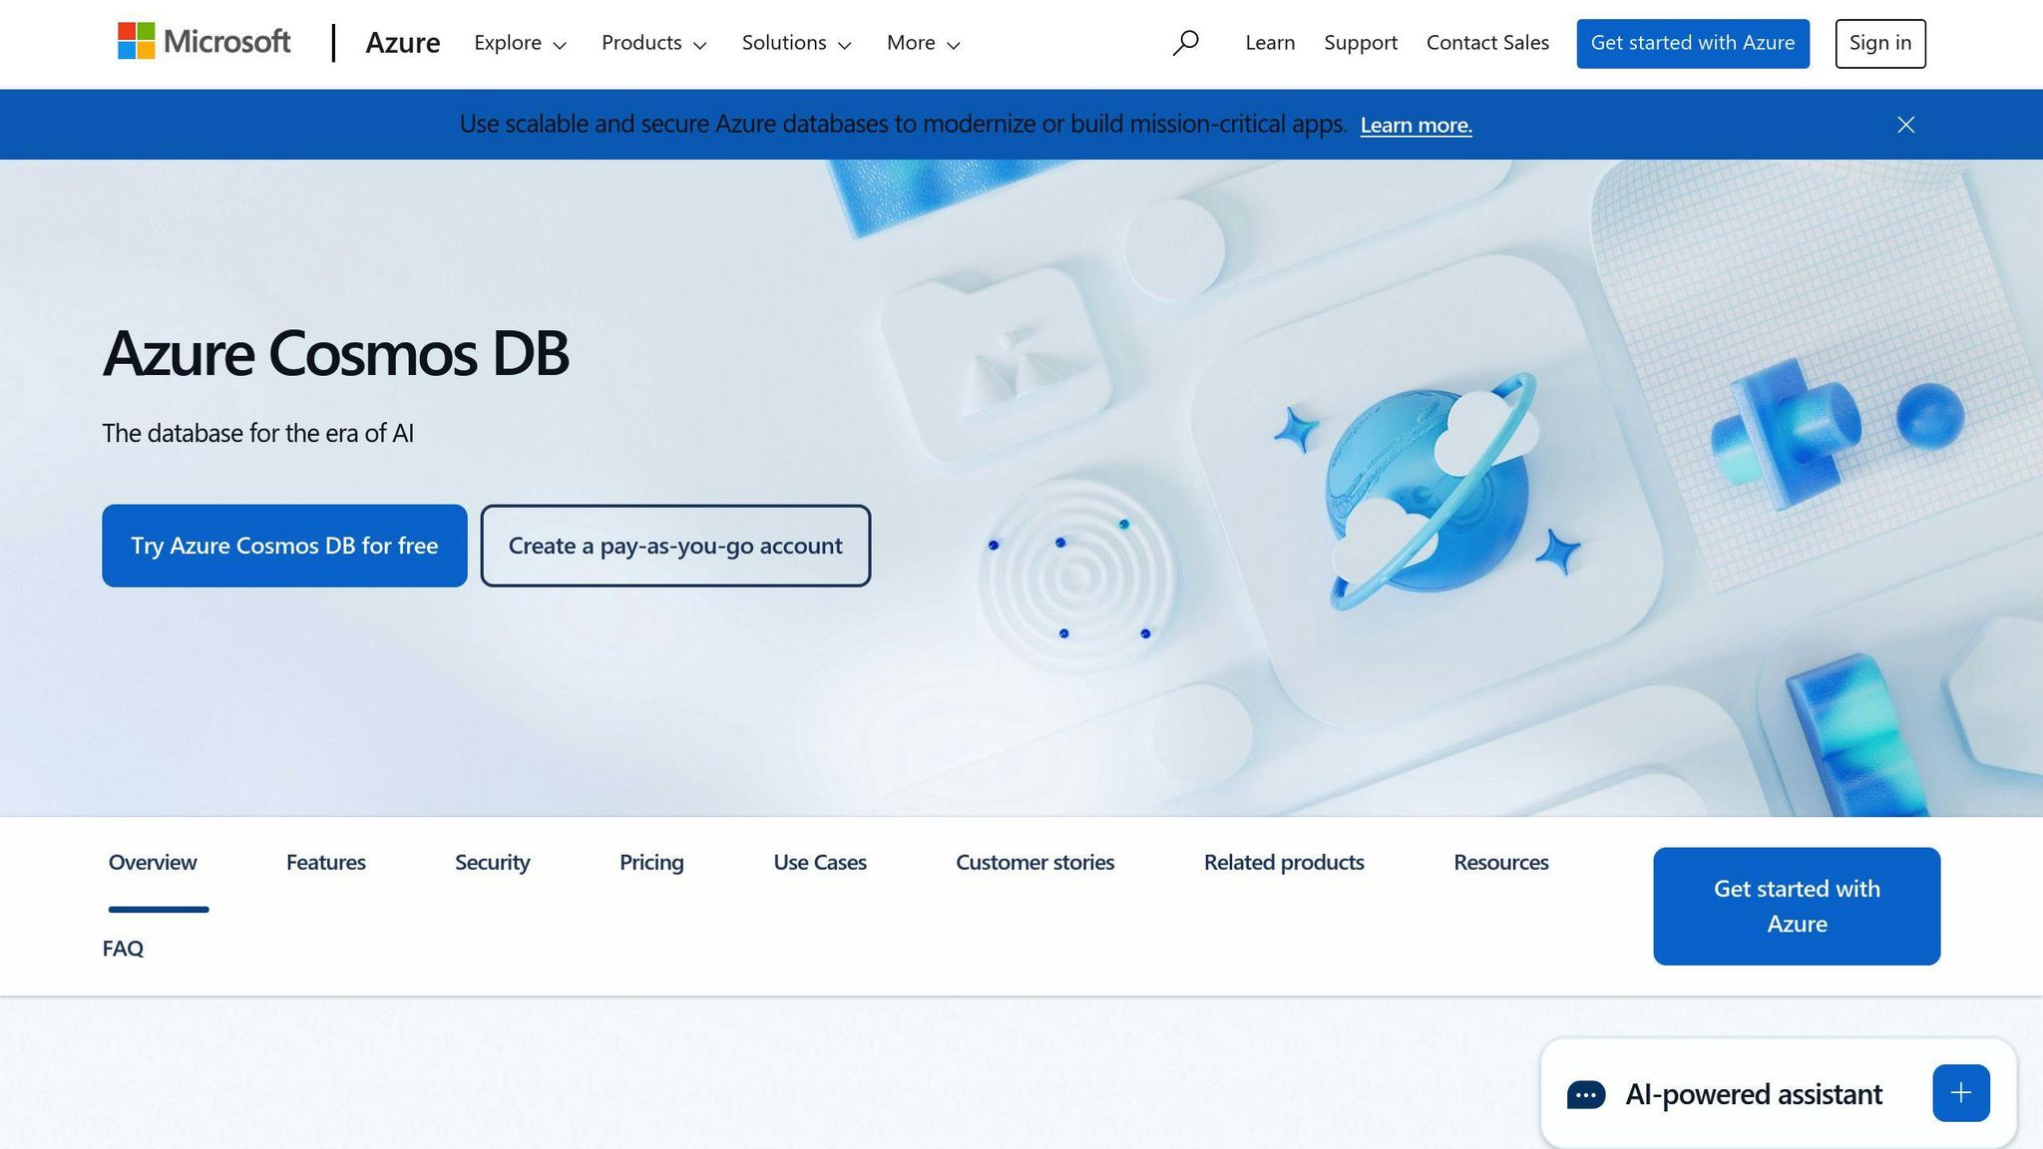This screenshot has height=1149, width=2043.
Task: Click Contact Sales in the header
Action: [1487, 43]
